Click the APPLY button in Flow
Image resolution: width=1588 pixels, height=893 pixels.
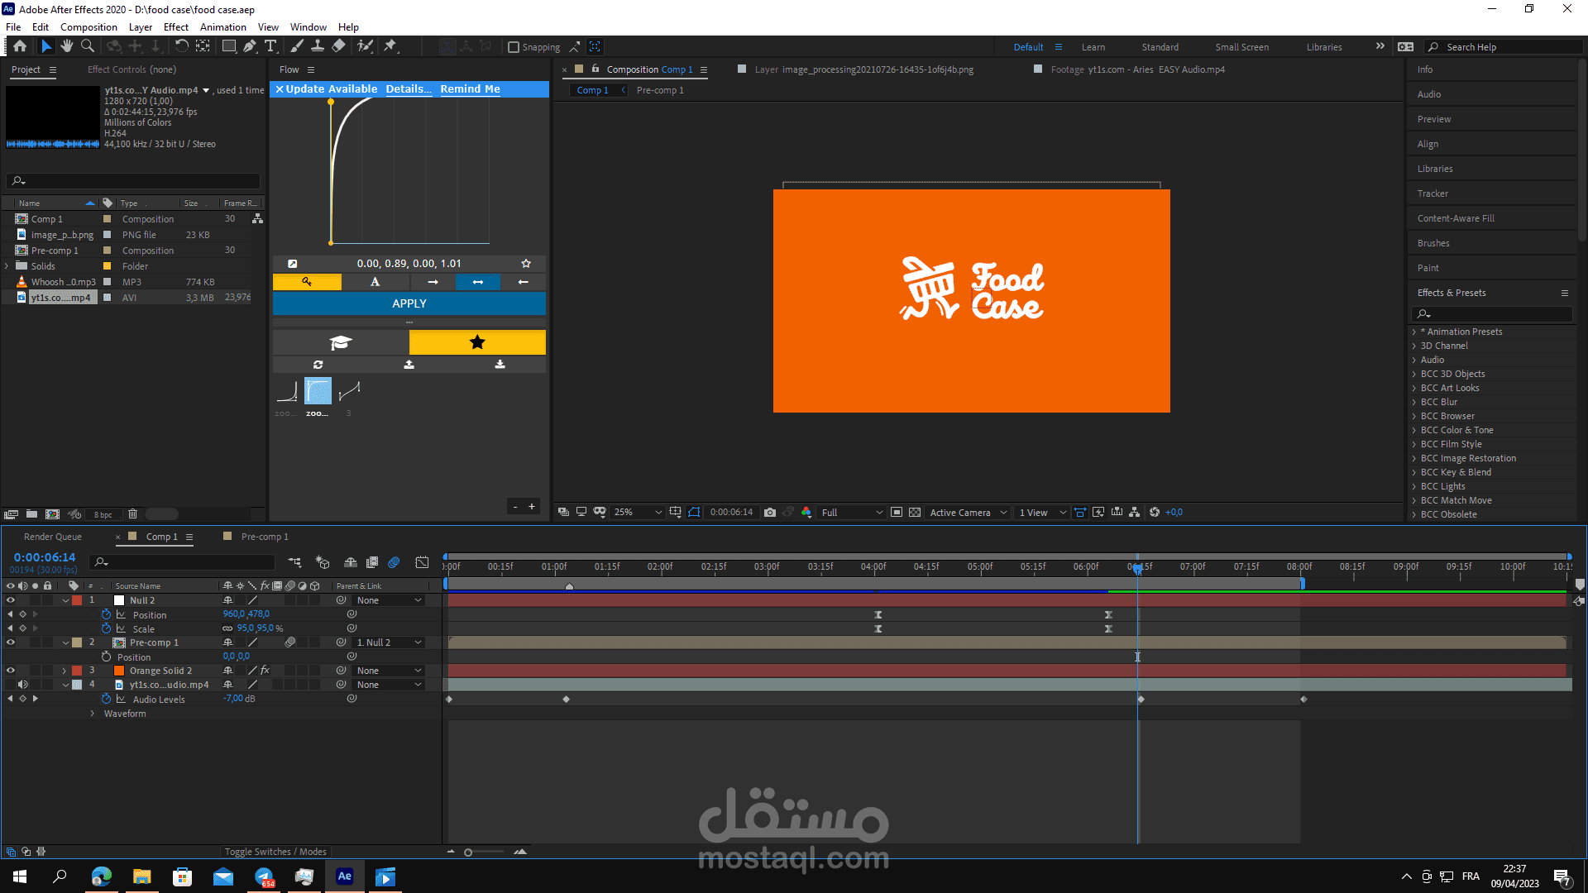409,303
